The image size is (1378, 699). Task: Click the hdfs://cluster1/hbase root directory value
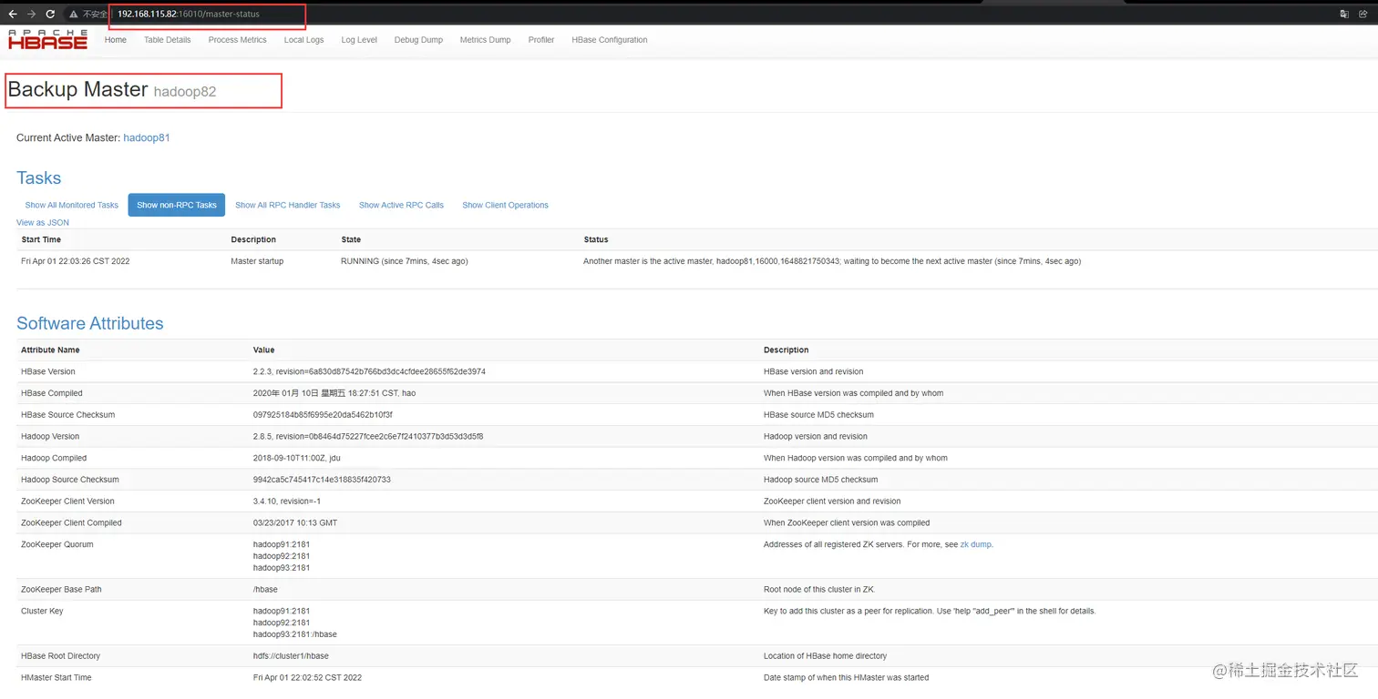point(291,655)
